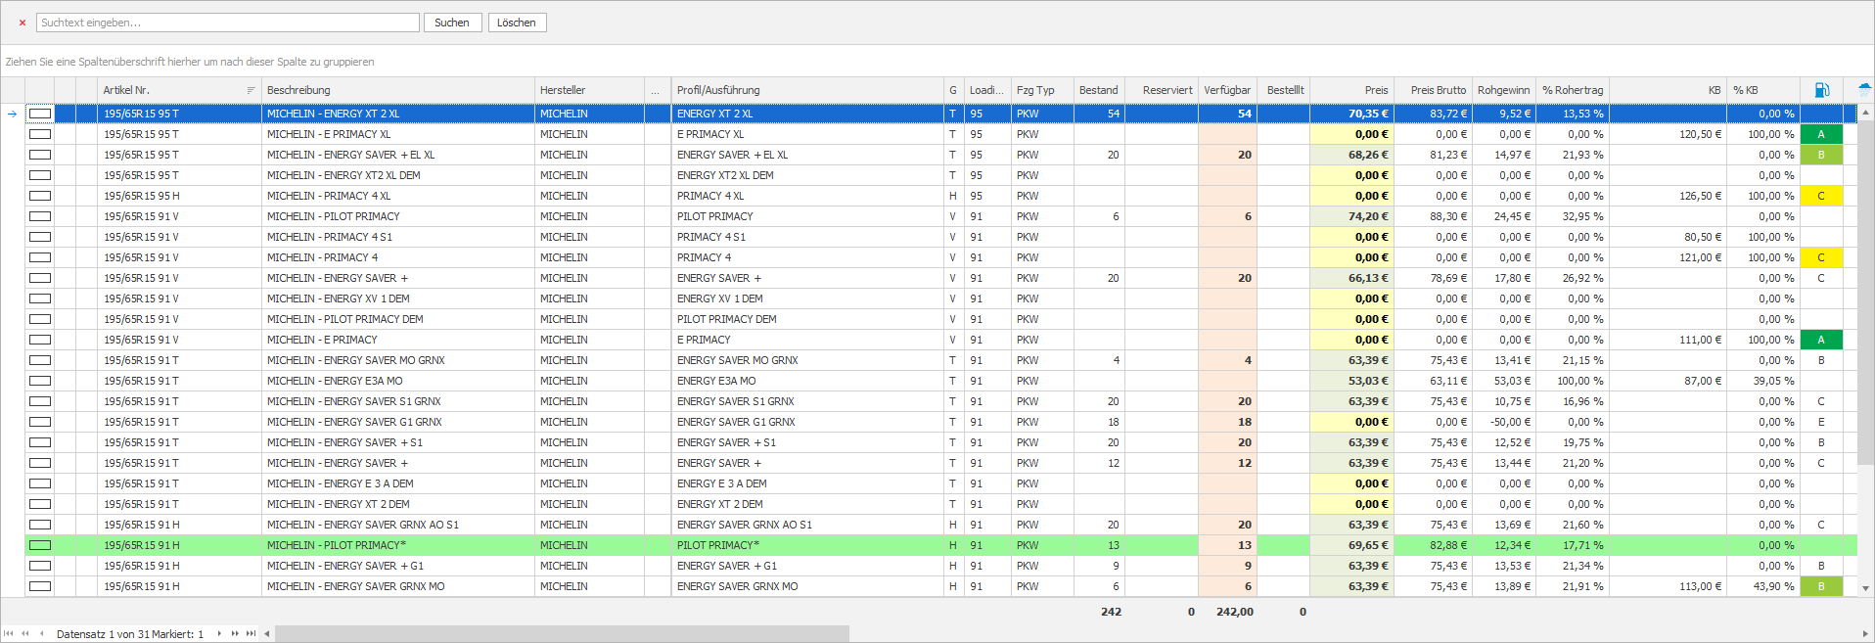Close search panel with red X icon
Viewport: 1875px width, 643px height.
coord(23,23)
